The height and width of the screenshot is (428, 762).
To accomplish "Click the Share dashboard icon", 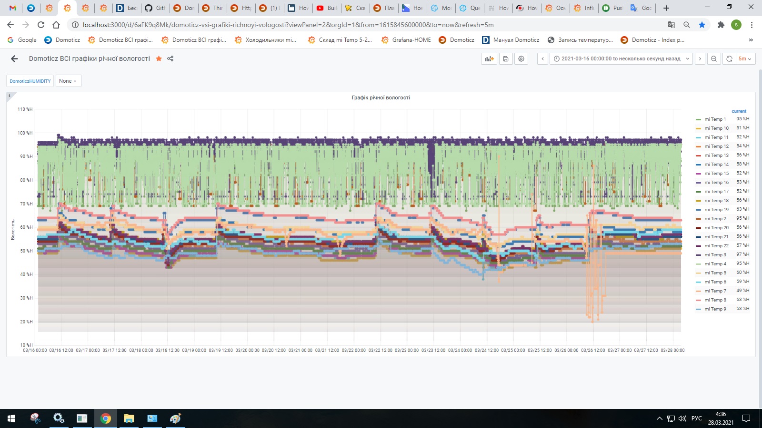I will point(170,58).
